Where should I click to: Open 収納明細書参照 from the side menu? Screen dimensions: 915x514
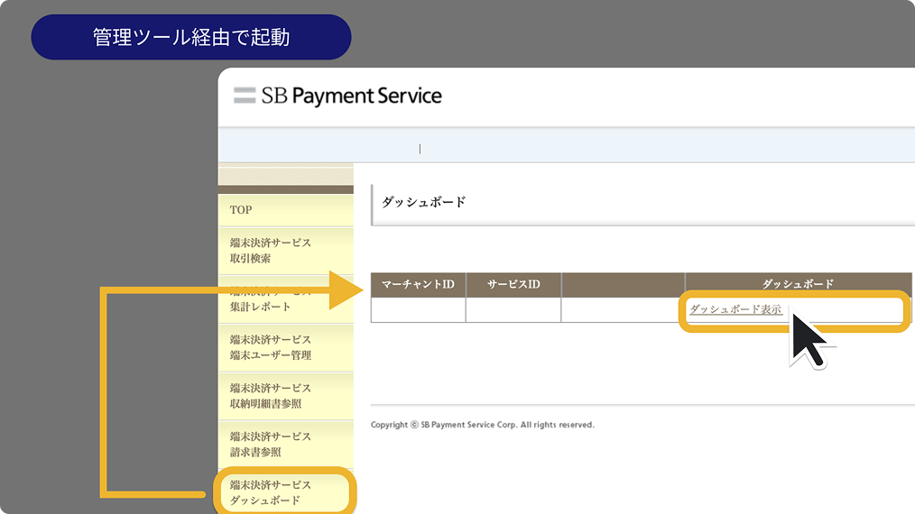tap(271, 396)
